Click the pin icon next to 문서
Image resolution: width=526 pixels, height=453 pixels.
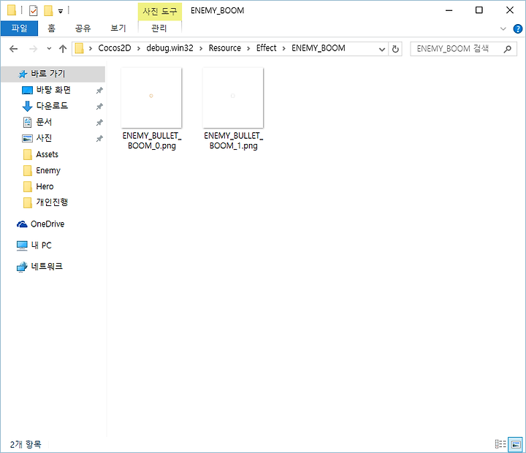click(99, 123)
